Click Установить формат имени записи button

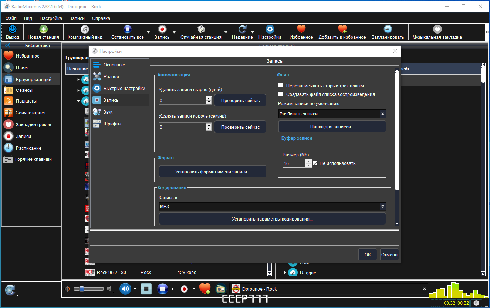coord(213,172)
